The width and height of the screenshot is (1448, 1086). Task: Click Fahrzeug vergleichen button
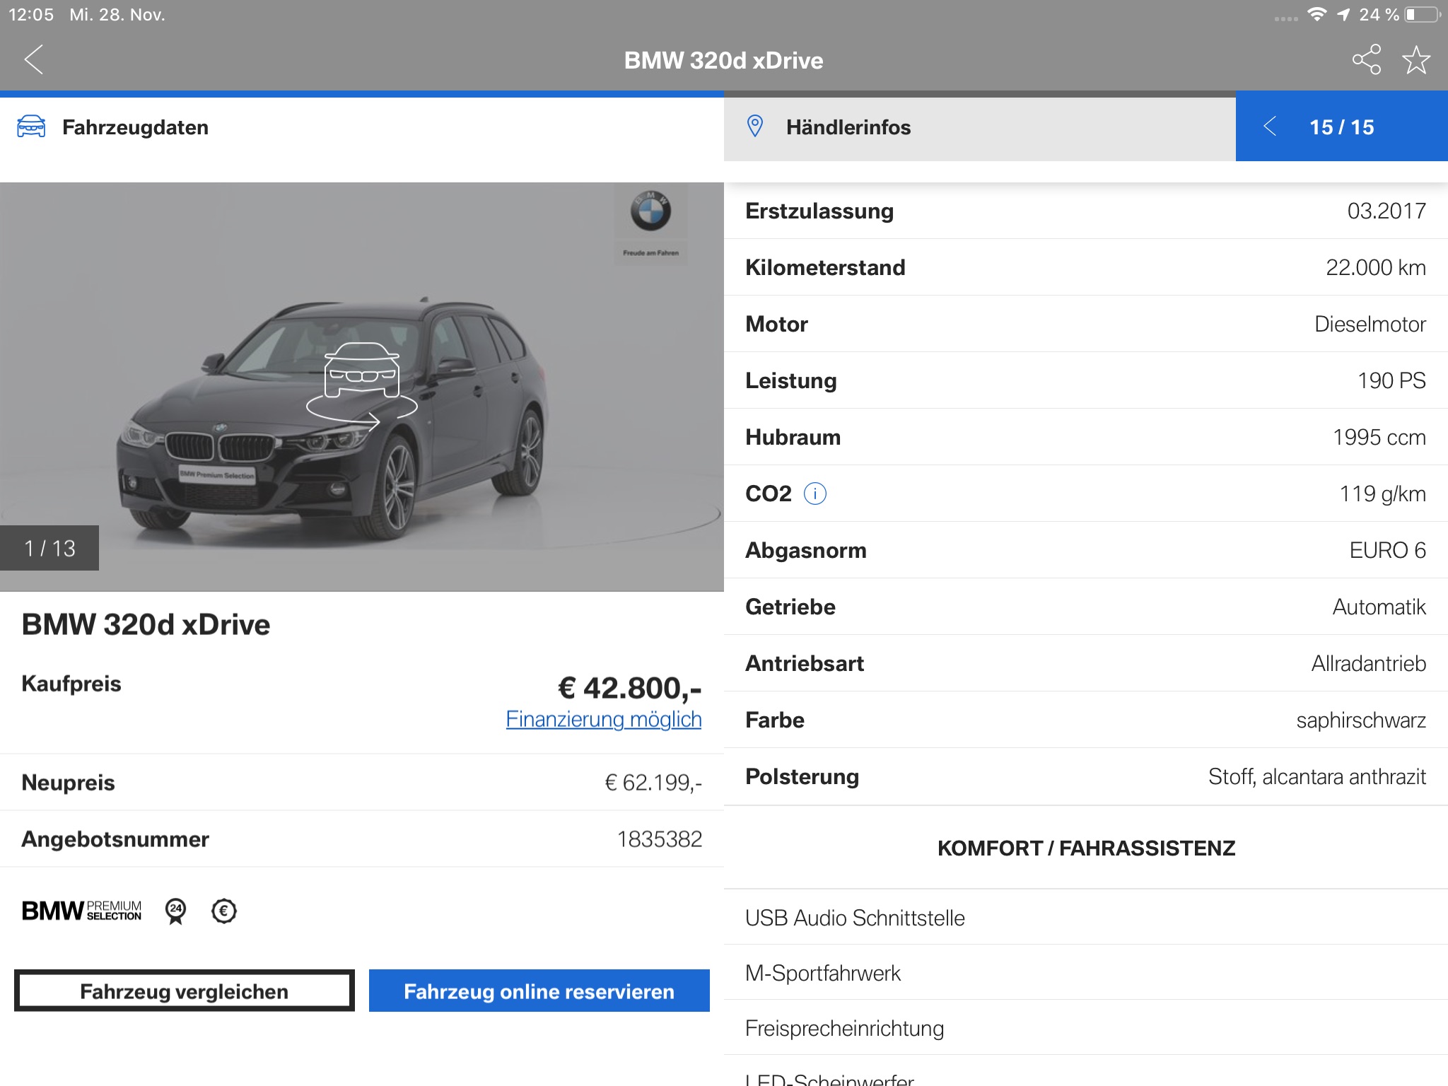[185, 991]
